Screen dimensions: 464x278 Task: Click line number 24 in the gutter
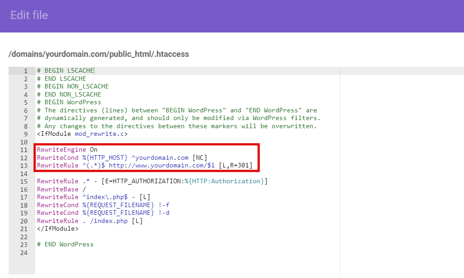coord(24,253)
